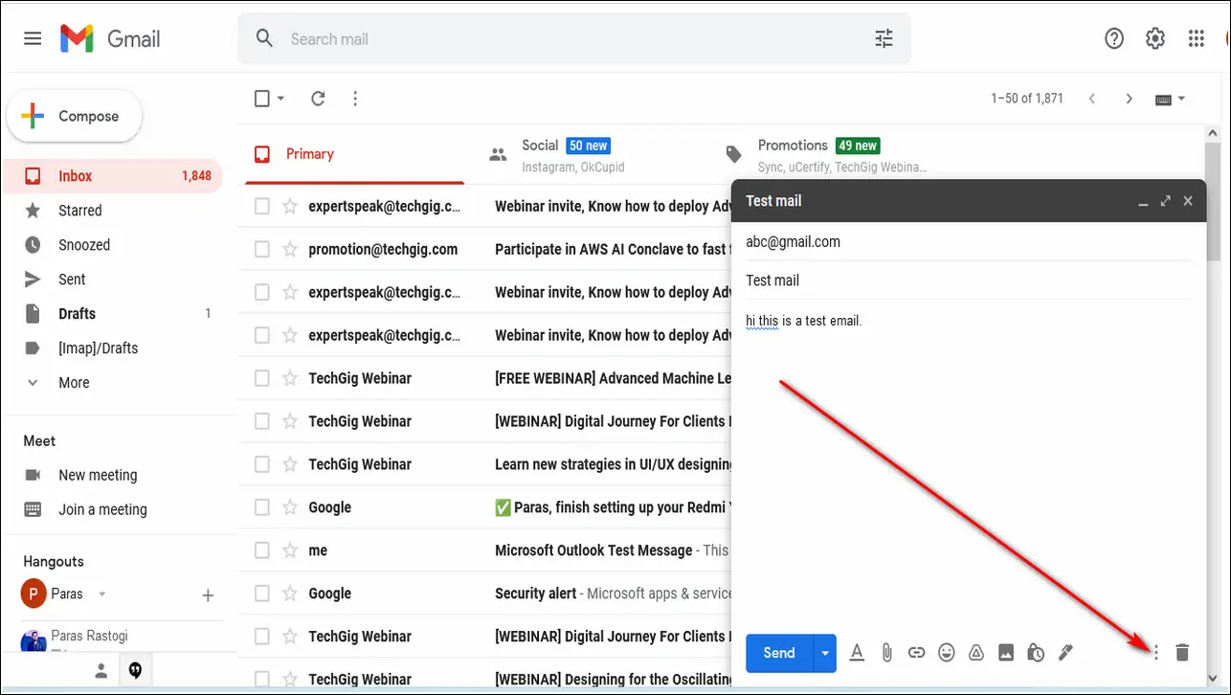This screenshot has width=1231, height=695.
Task: Open the Google apps grid
Action: coord(1197,38)
